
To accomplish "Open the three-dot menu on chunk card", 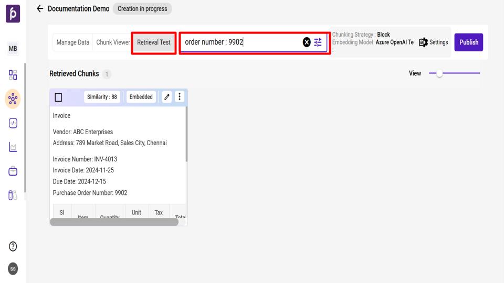I will (x=180, y=96).
